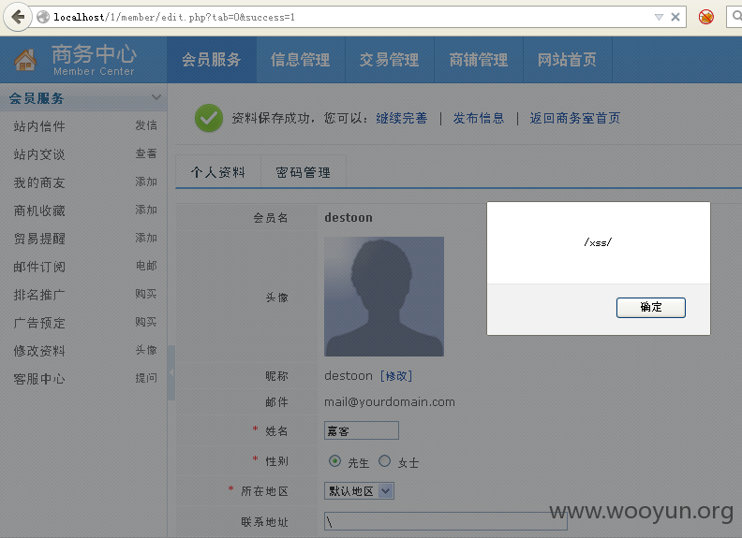The width and height of the screenshot is (742, 538).
Task: Go to 网站首页 in navigation
Action: pyautogui.click(x=568, y=60)
